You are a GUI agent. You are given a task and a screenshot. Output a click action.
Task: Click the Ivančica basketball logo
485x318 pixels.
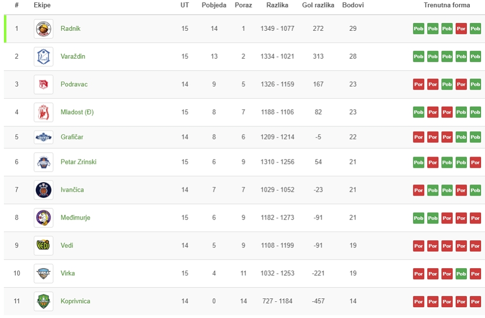point(44,190)
